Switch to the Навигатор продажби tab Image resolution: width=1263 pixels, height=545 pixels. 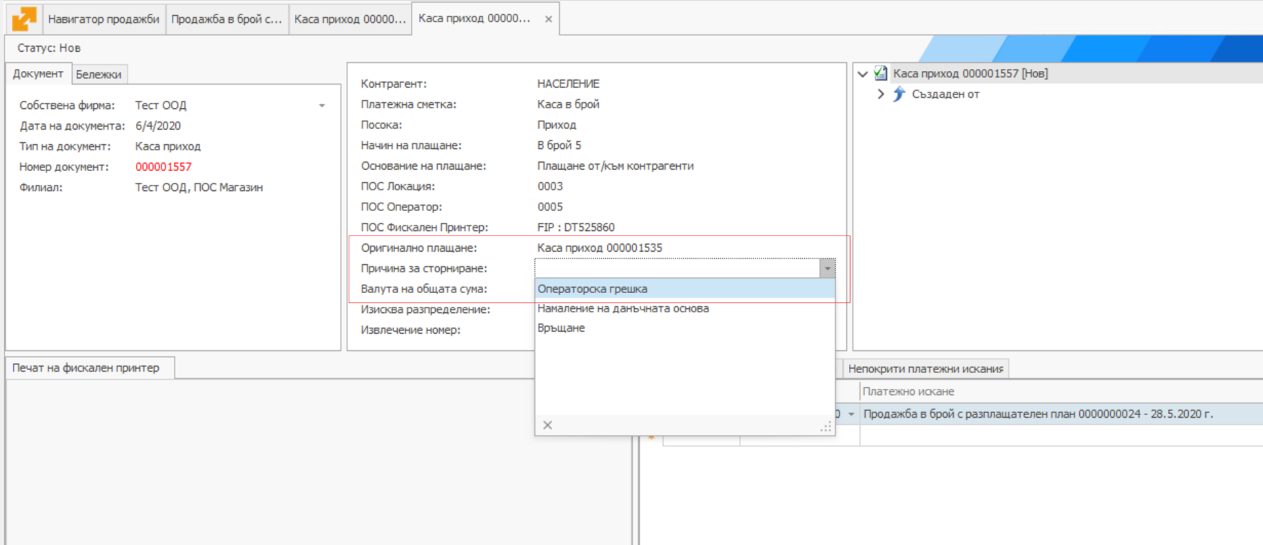click(104, 19)
